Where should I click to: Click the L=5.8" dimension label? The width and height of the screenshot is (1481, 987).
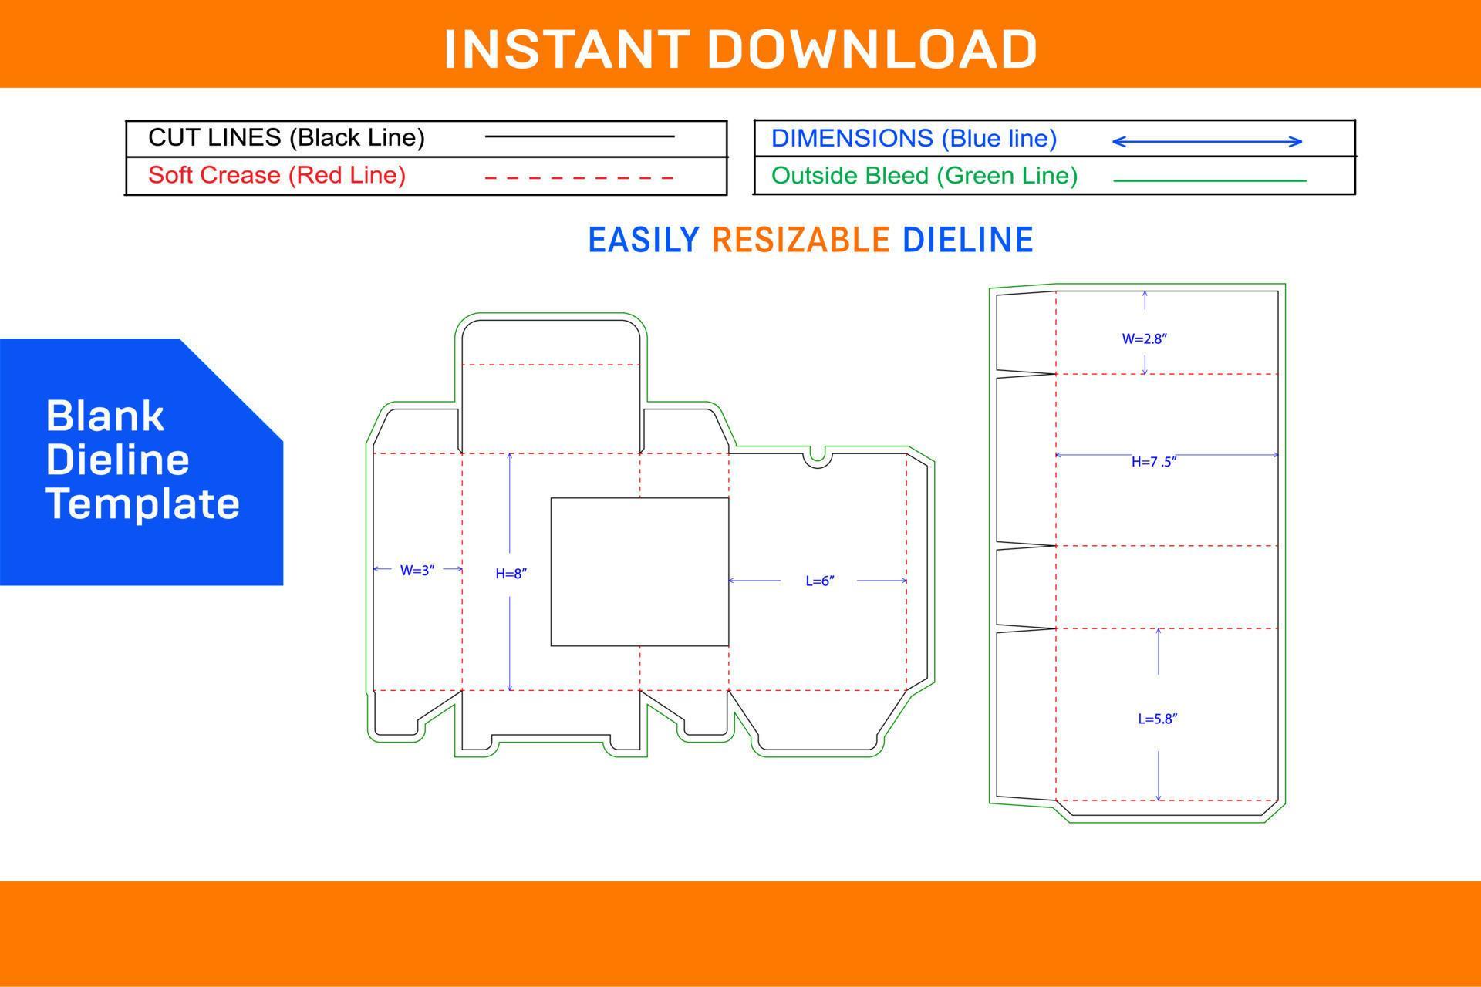click(1158, 719)
